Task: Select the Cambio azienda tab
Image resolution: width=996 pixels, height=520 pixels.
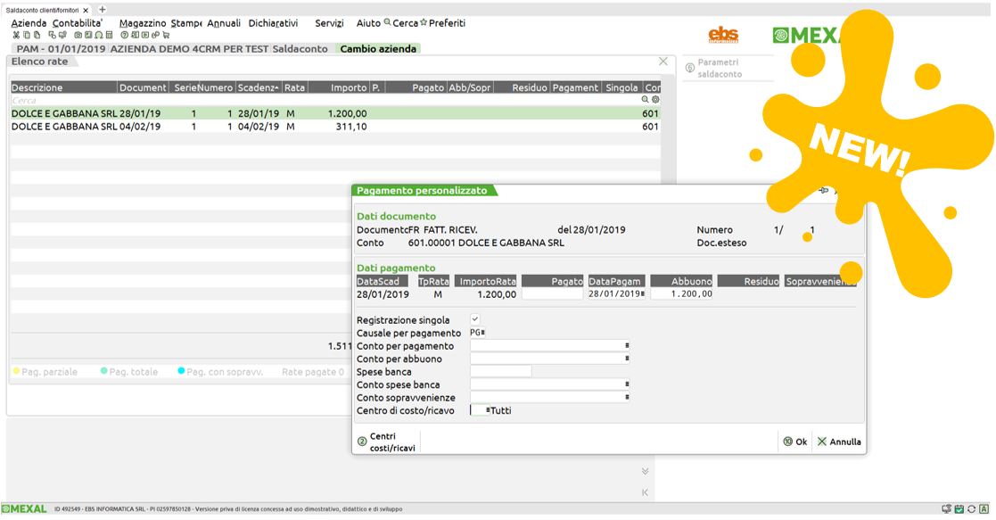Action: click(x=378, y=48)
